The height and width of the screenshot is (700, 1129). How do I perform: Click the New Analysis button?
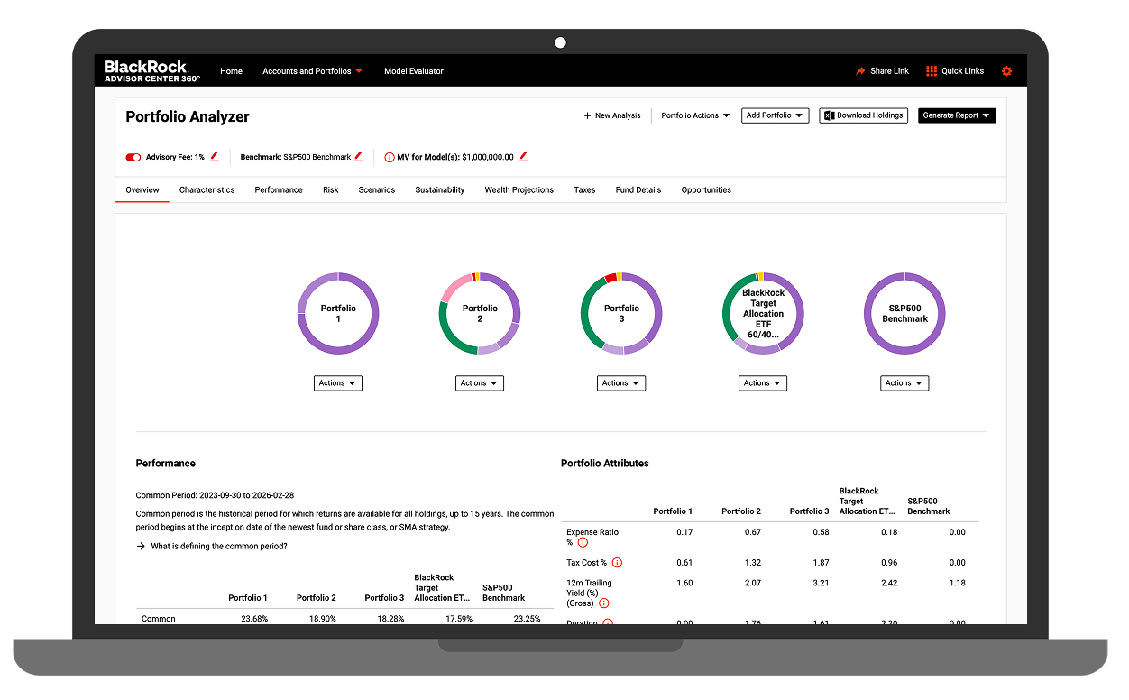click(612, 115)
